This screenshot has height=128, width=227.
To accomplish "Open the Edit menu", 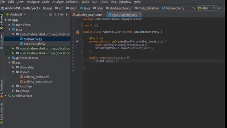I will tap(11, 2).
